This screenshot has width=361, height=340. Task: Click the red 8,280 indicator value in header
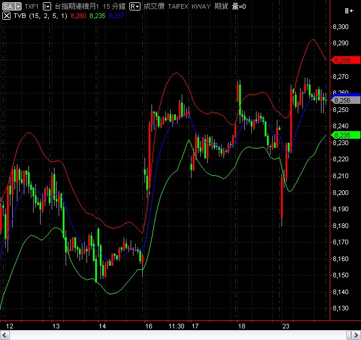(x=78, y=16)
